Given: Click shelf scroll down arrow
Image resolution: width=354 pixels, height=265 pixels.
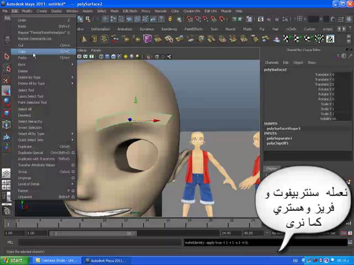Looking at the screenshot, I should 349,41.
